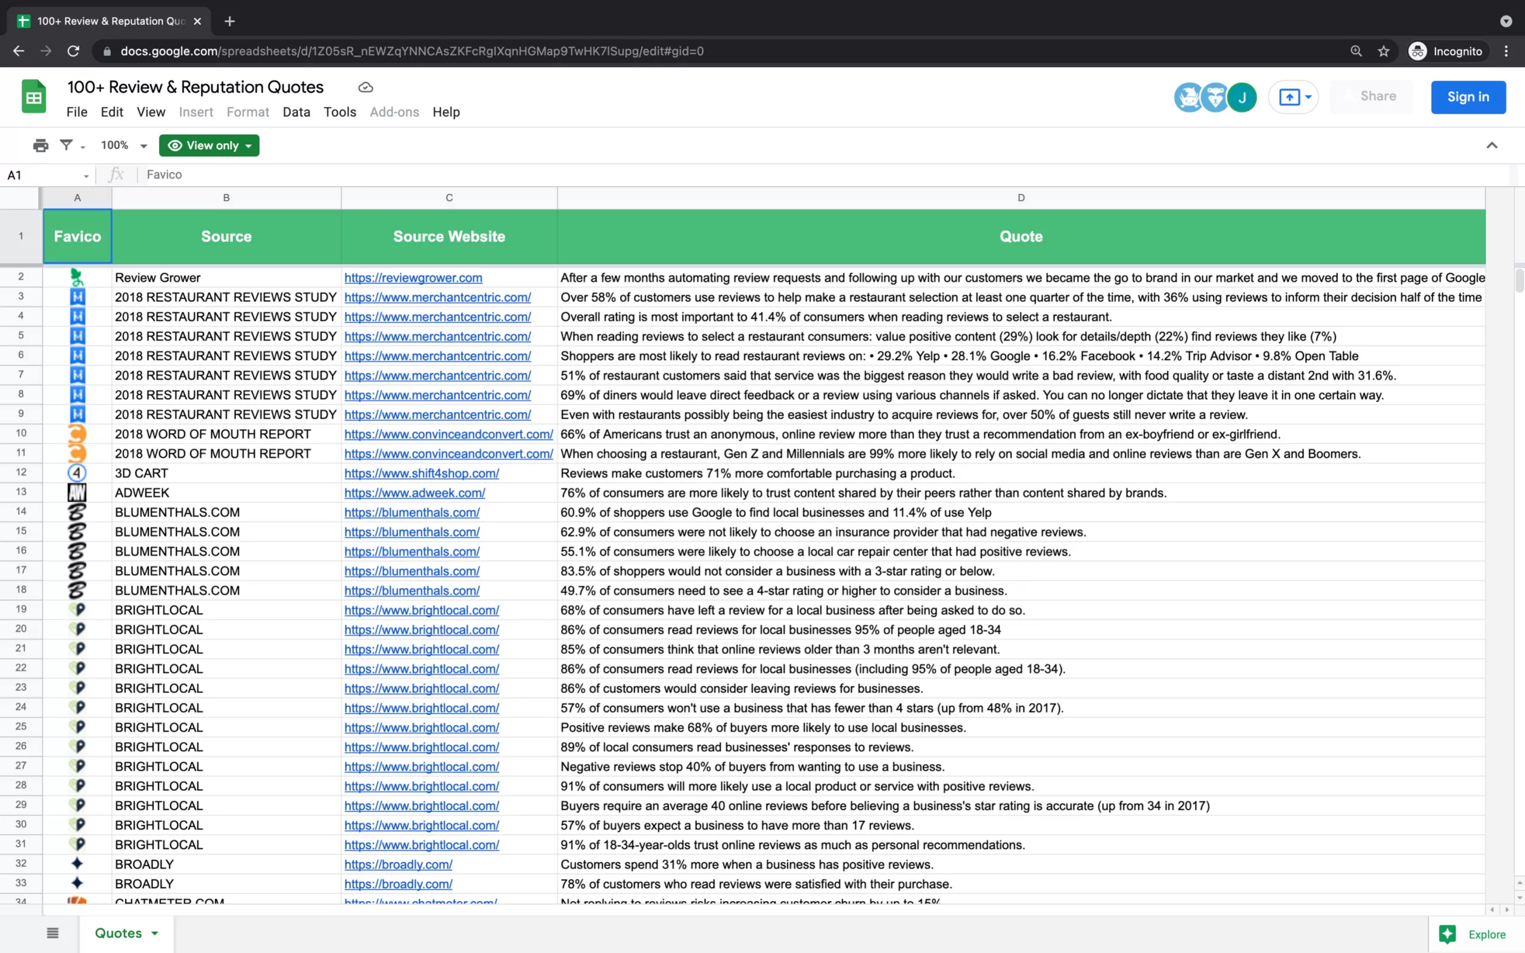This screenshot has width=1525, height=953.
Task: Click the browser back arrow
Action: [18, 51]
